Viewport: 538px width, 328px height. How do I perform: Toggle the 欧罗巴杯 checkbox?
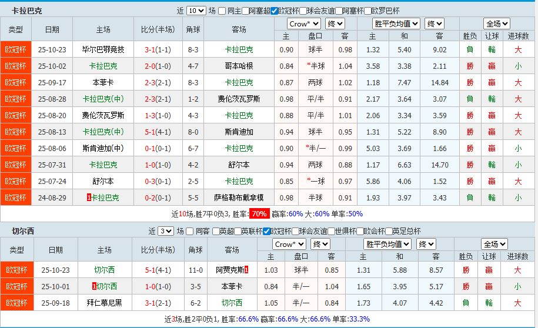369,11
